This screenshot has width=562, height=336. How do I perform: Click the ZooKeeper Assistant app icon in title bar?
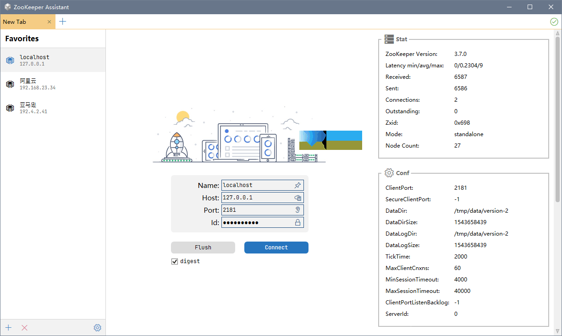pyautogui.click(x=8, y=7)
